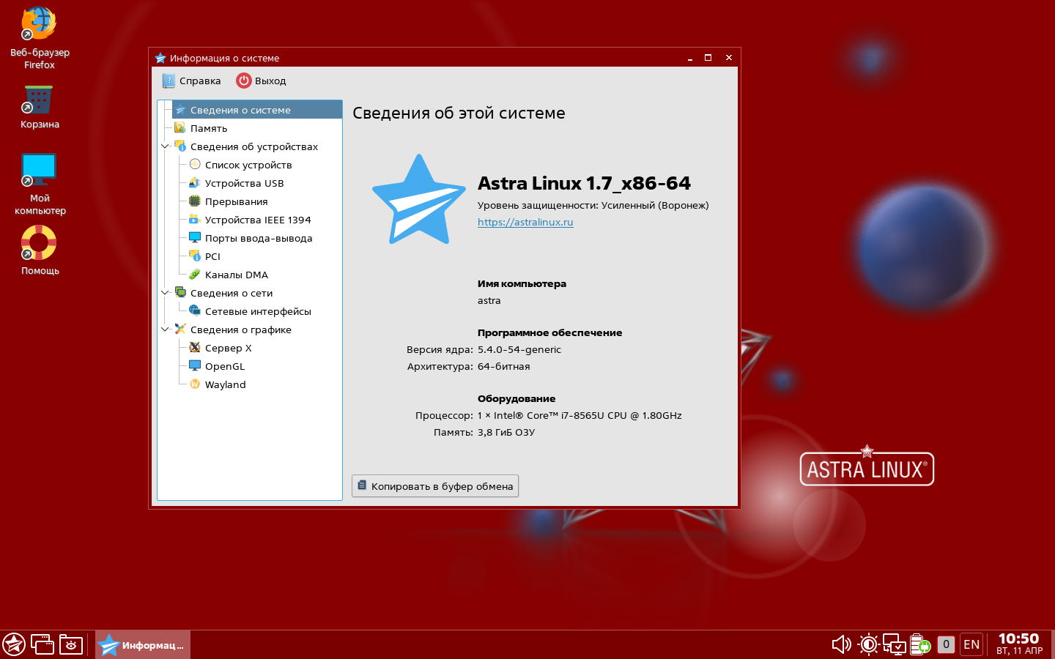The width and height of the screenshot is (1055, 659).
Task: Select Сведения об устройствах tree node
Action: click(253, 146)
